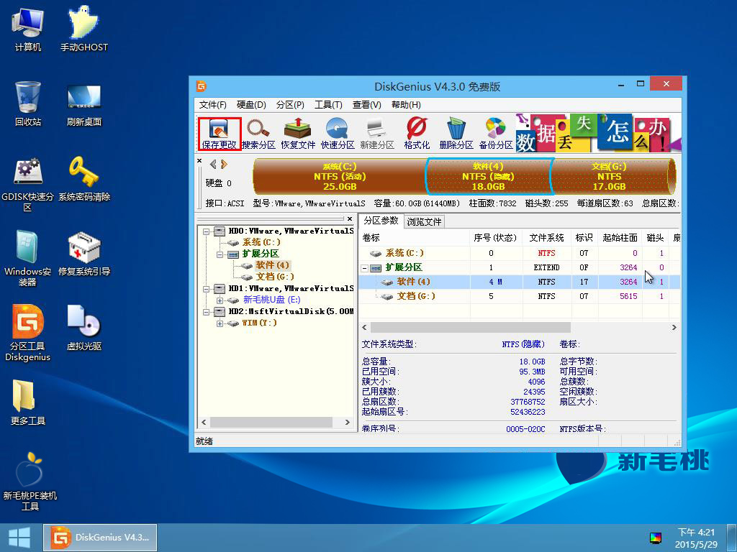Open the 文件(F) menu
This screenshot has height=552, width=737.
click(x=212, y=105)
